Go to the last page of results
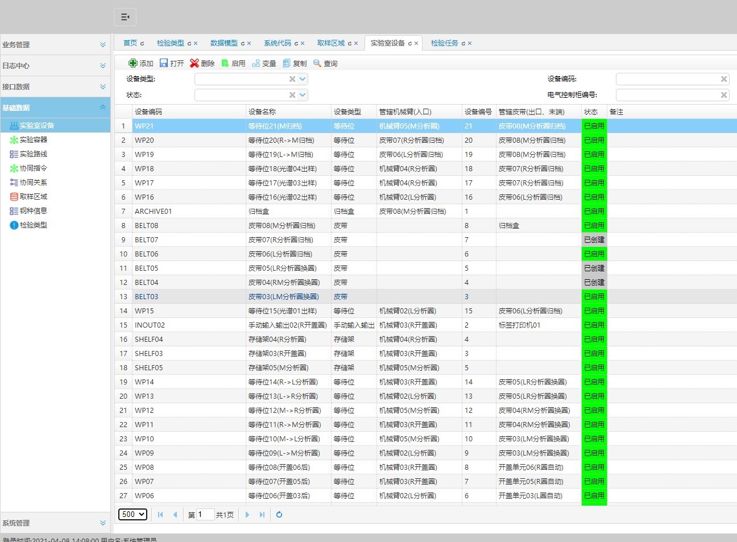The image size is (737, 542). click(262, 515)
